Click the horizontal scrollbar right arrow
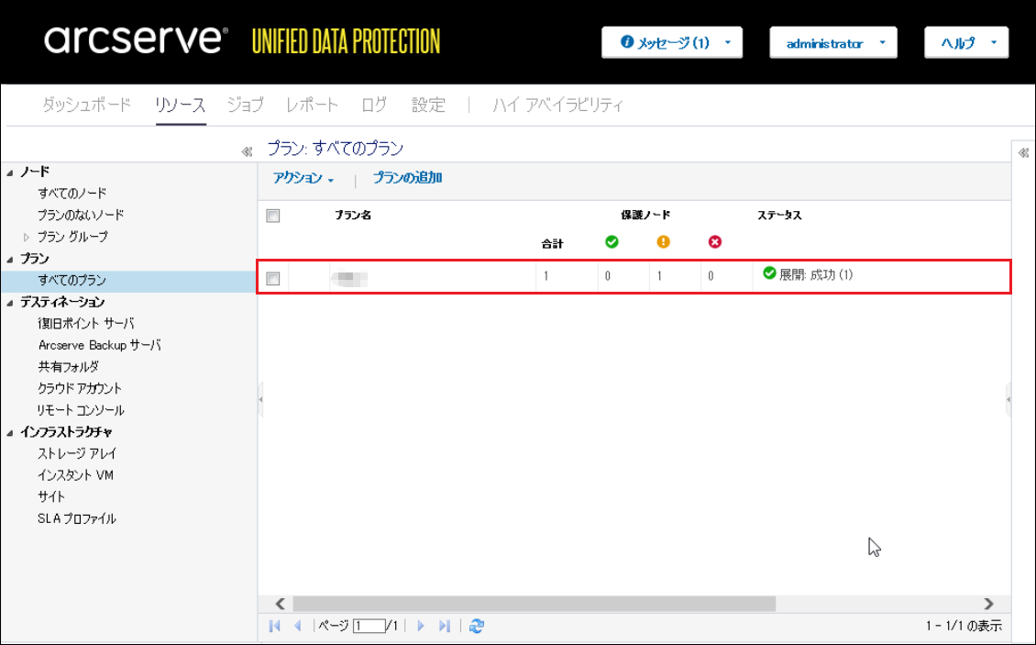Viewport: 1036px width, 645px height. 988,604
